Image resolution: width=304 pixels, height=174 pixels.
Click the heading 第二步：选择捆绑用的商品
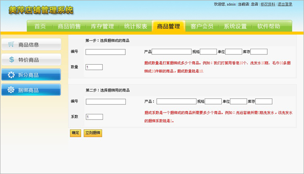click(108, 90)
